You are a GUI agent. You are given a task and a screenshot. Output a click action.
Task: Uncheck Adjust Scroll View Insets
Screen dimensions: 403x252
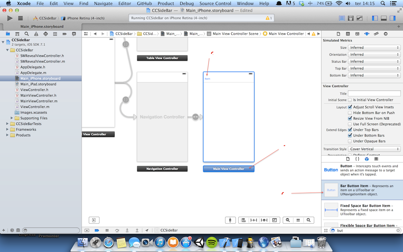[350, 107]
